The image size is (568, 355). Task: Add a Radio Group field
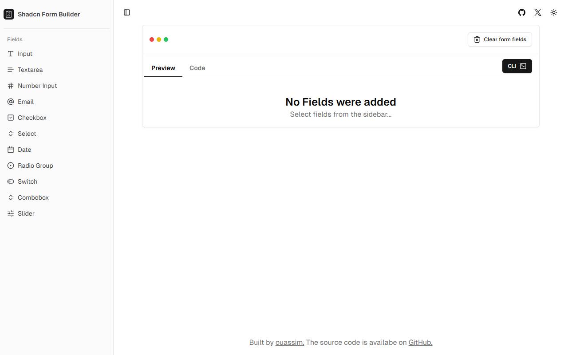57,166
